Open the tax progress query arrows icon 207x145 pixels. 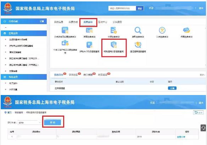[x=65, y=30]
